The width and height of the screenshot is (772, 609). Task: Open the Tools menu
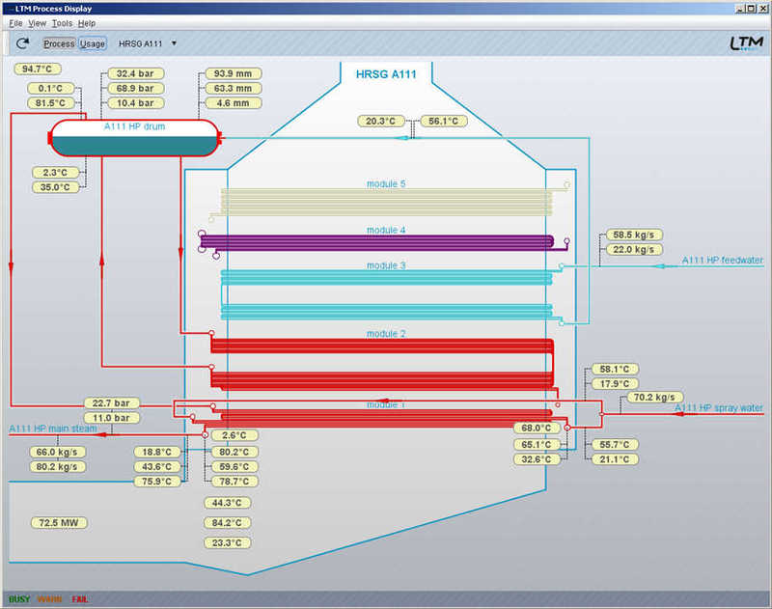(x=62, y=22)
